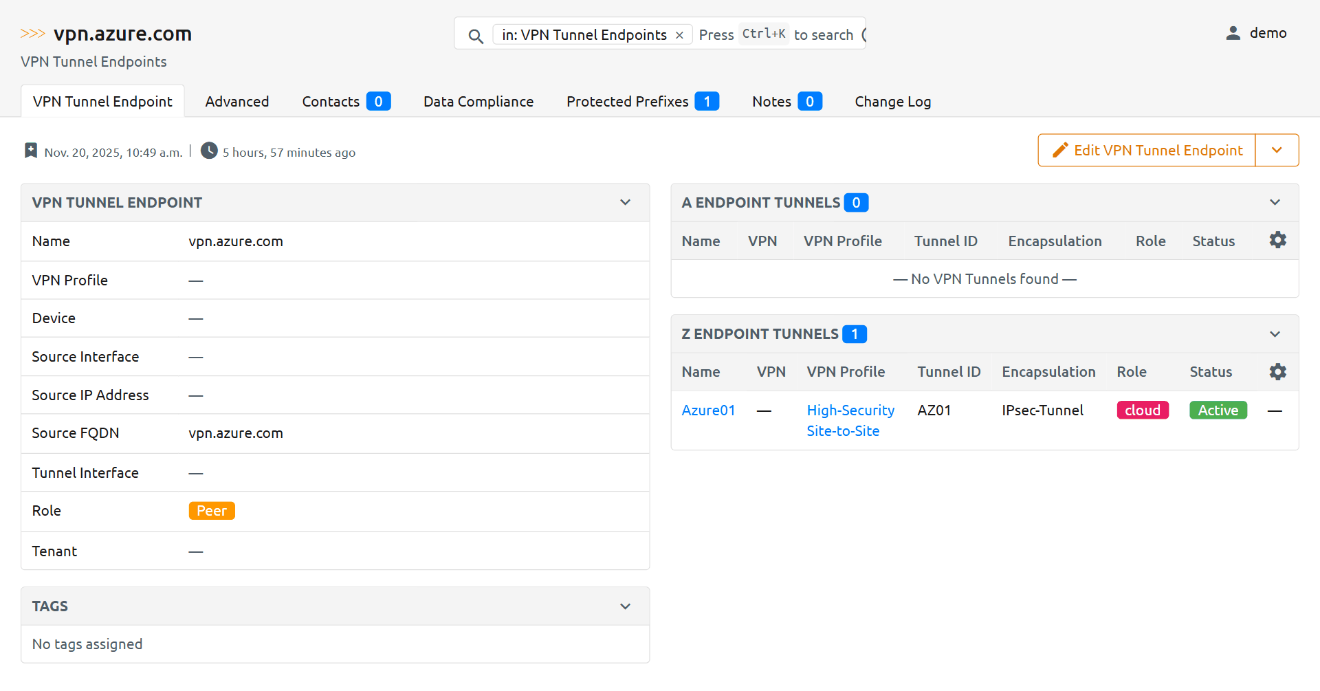Open High-Security Site-to-Site profile link
1320x691 pixels.
coord(850,420)
